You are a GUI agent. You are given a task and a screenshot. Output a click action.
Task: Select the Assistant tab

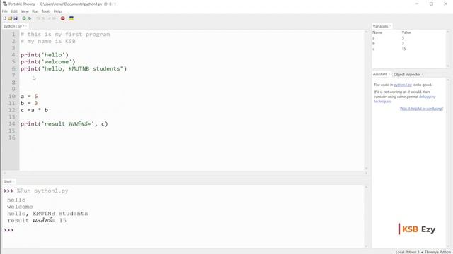(380, 74)
